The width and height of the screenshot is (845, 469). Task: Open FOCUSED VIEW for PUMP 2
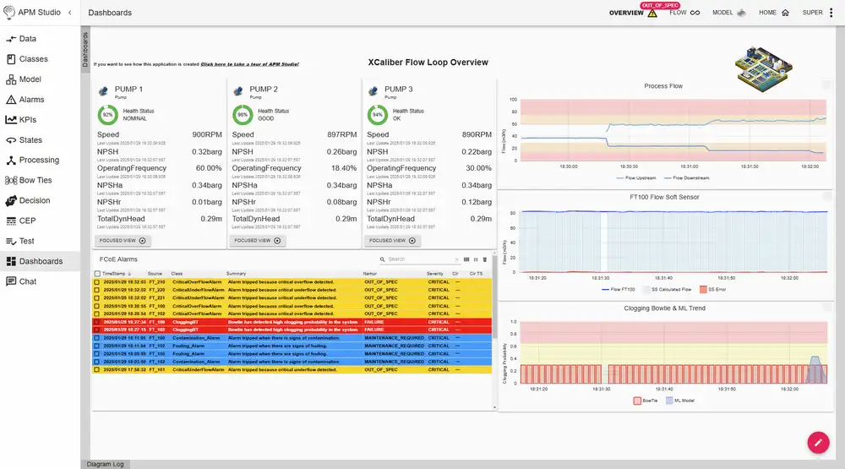pos(258,241)
